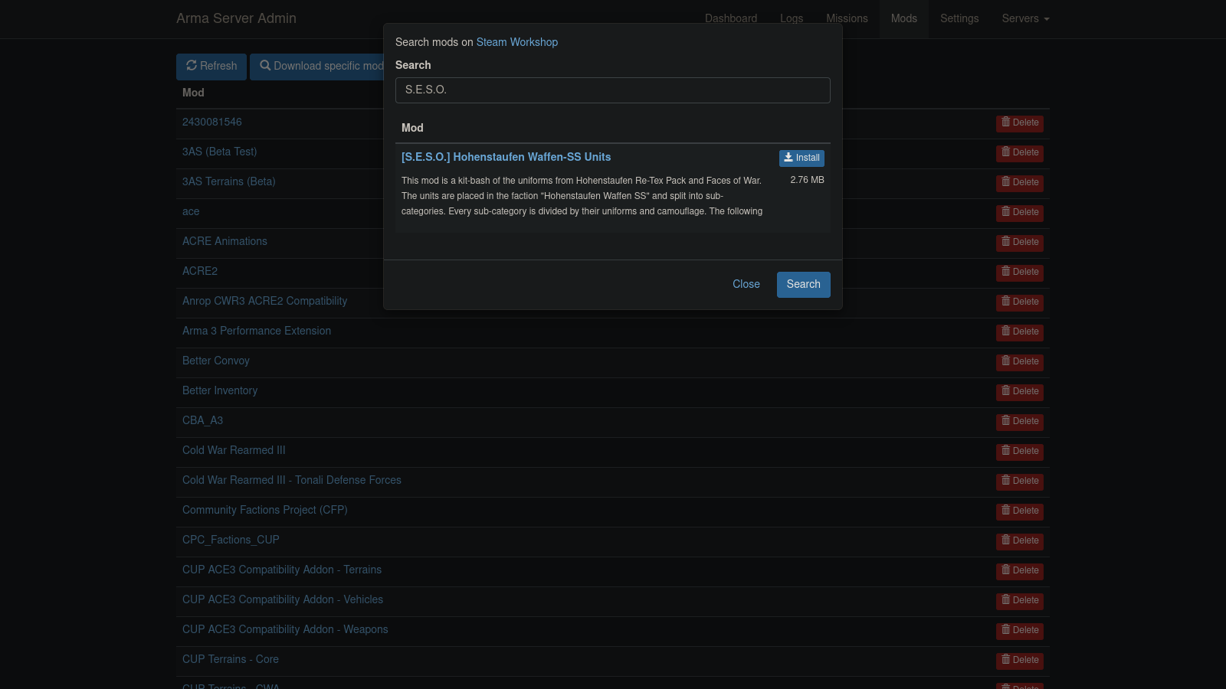Open CUP ACE3 Compatibility Addon - Vehicles link
This screenshot has height=689, width=1226.
[x=283, y=599]
